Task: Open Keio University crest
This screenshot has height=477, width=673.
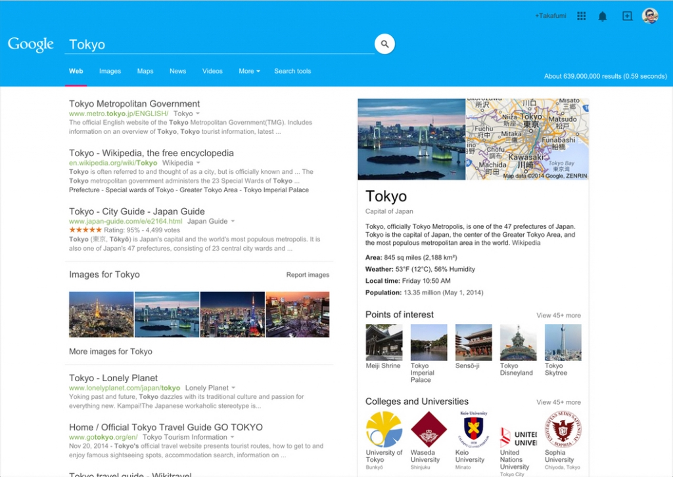Action: pyautogui.click(x=473, y=429)
